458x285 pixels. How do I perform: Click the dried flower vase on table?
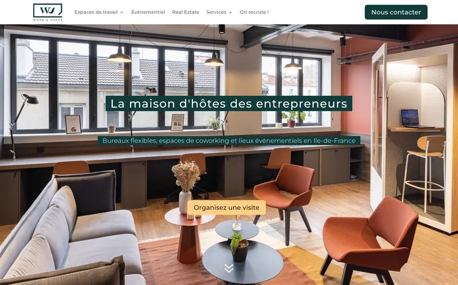coord(185,187)
